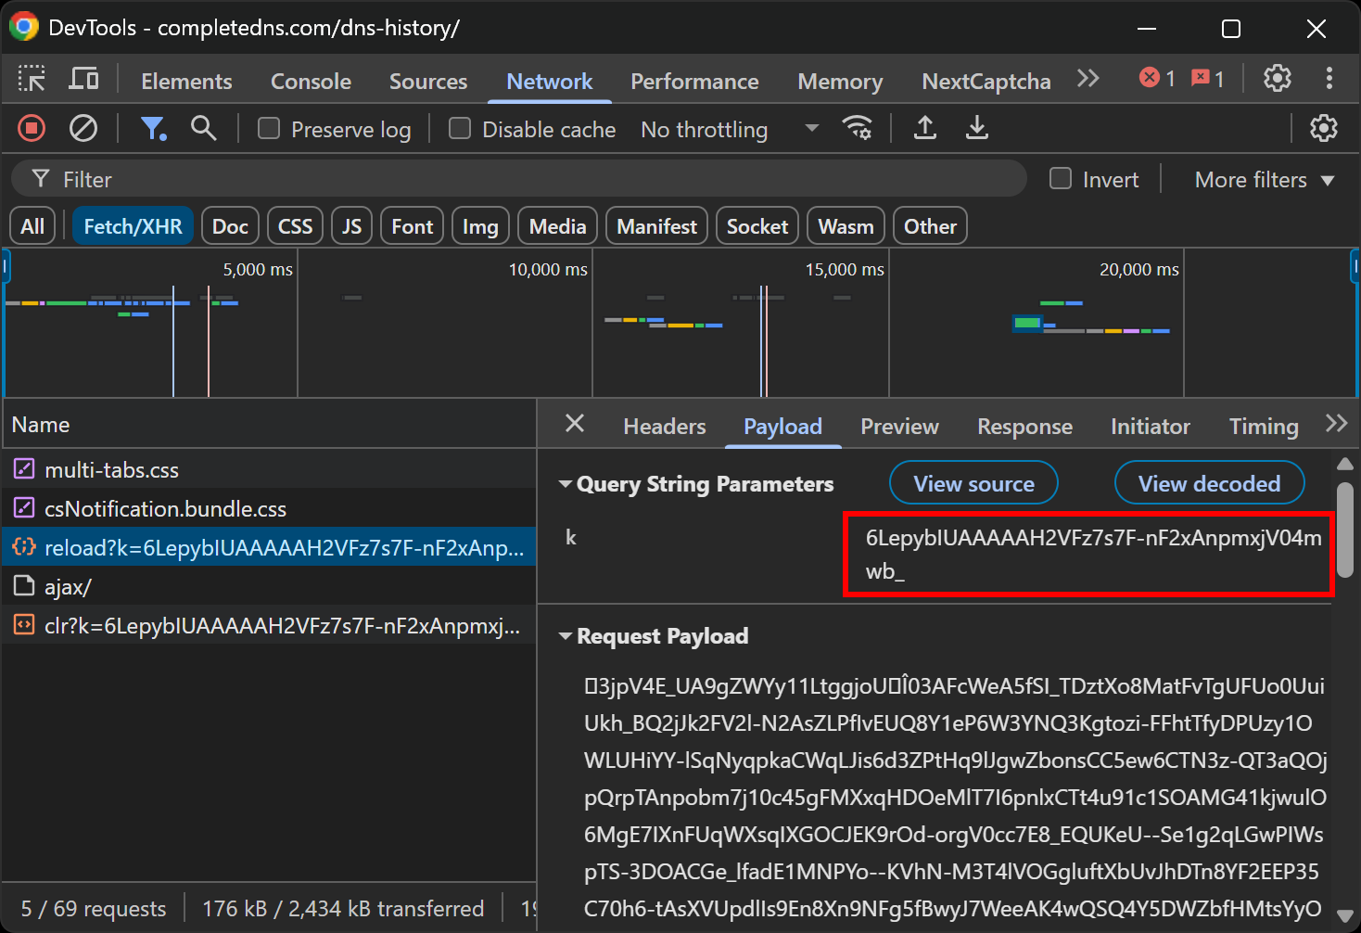Viewport: 1361px width, 933px height.
Task: Open the Preview tab
Action: point(899,426)
